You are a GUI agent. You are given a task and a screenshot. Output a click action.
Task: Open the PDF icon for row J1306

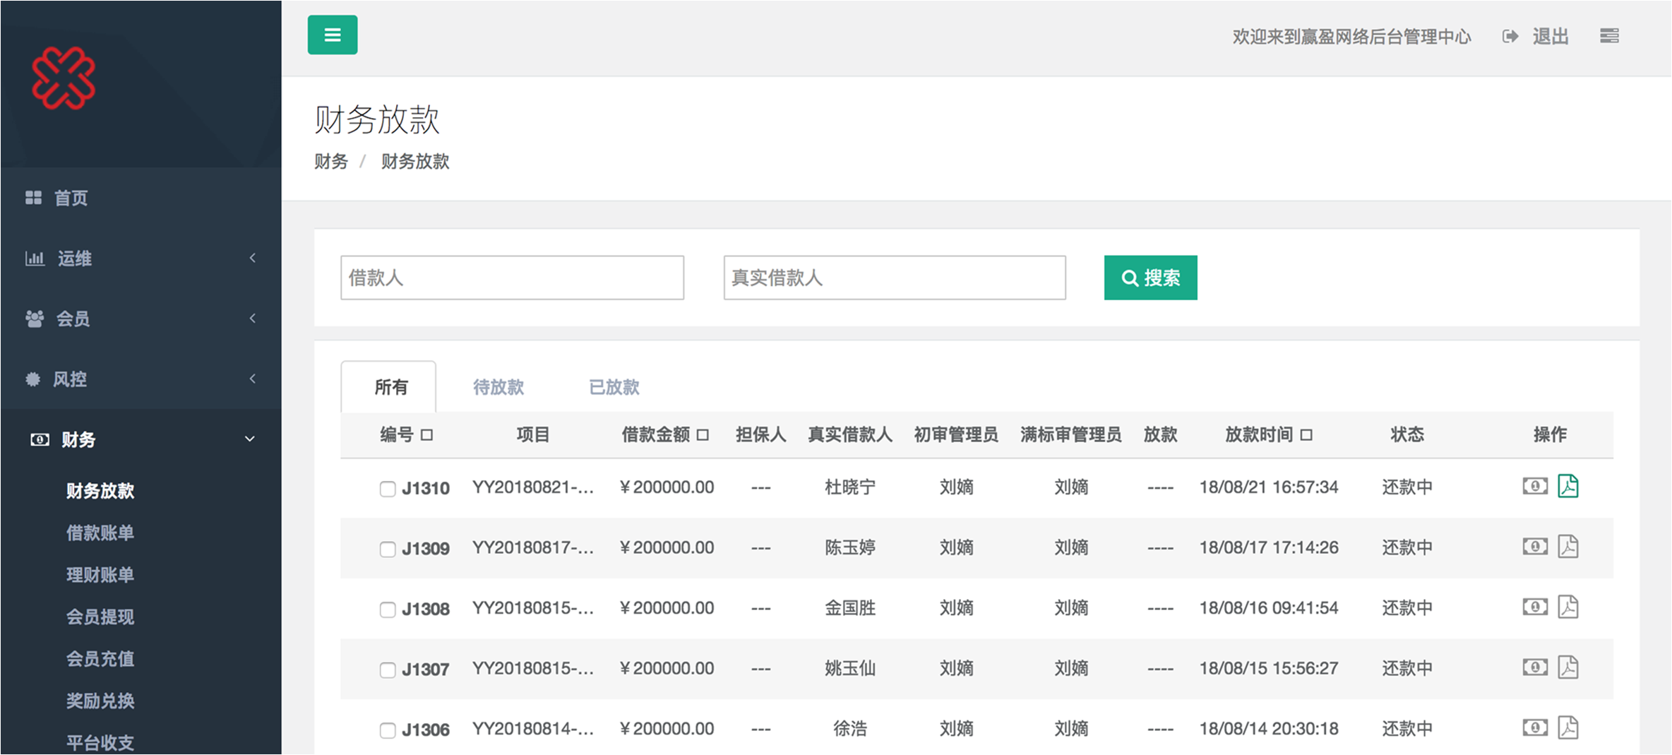1568,727
